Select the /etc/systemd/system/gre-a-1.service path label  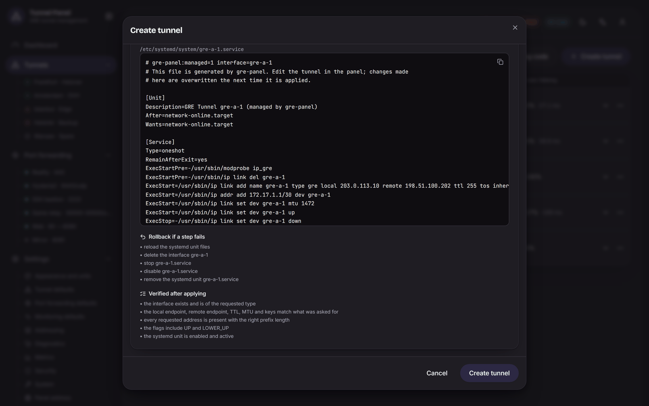tap(192, 49)
